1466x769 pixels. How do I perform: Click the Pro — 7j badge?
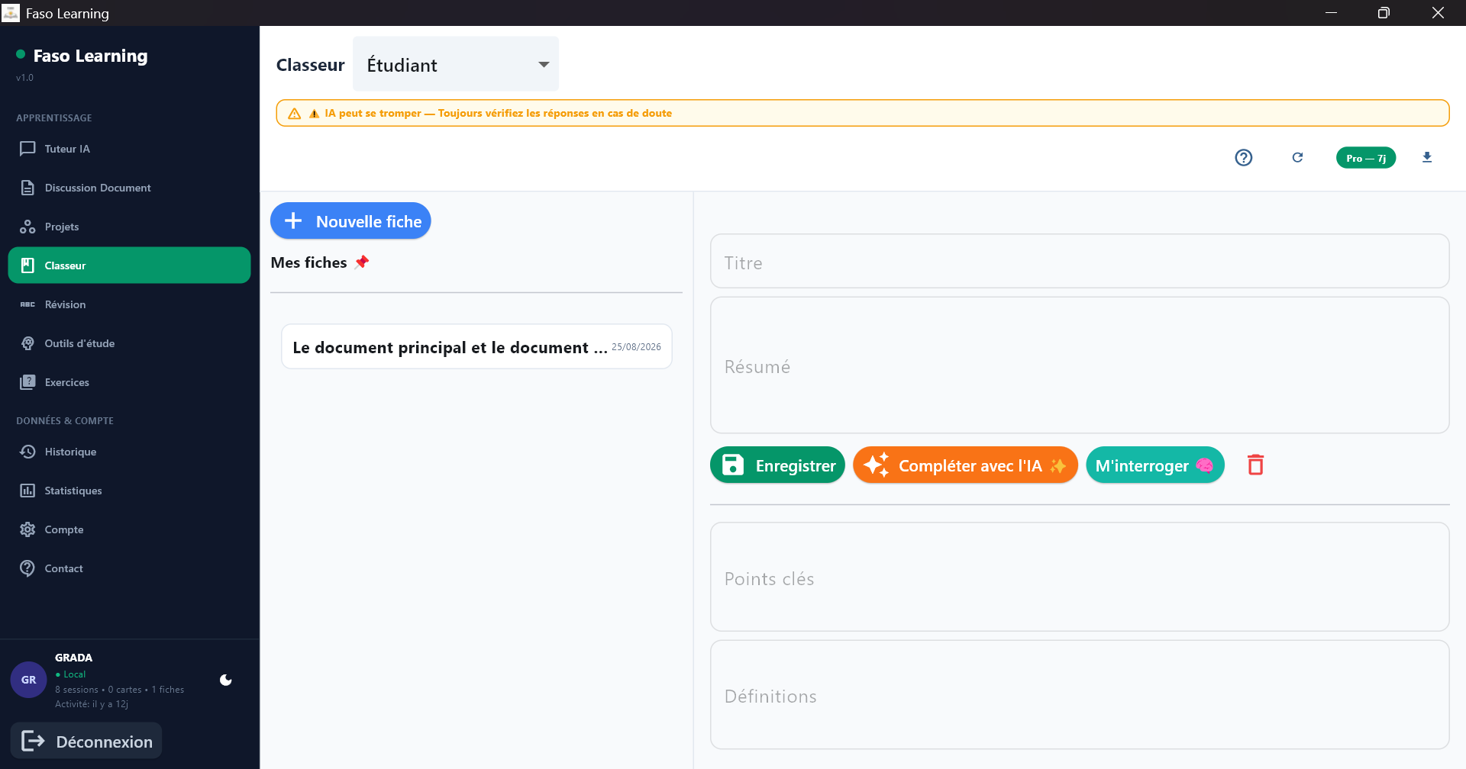[1366, 158]
